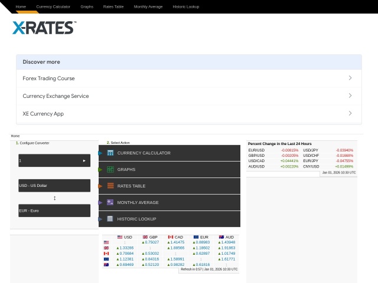Click the USD/CHF pair link
Screen dimensions: 378x283
pos(311,156)
